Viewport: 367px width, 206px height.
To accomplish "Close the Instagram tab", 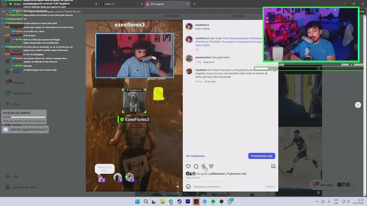I will [188, 4].
